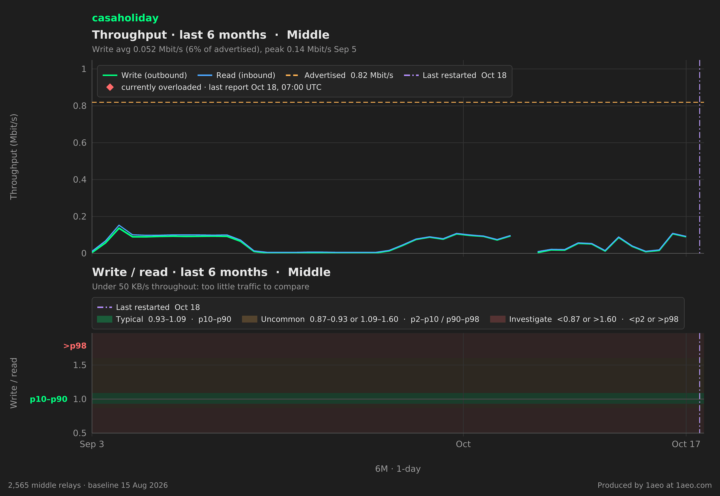720x496 pixels.
Task: Click the Write / read y-axis label
Action: tap(14, 383)
